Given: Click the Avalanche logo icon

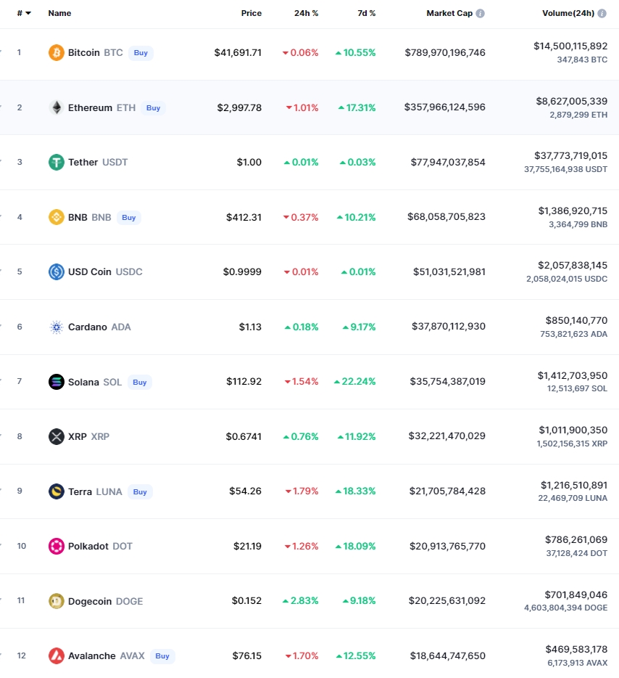Looking at the screenshot, I should 56,655.
